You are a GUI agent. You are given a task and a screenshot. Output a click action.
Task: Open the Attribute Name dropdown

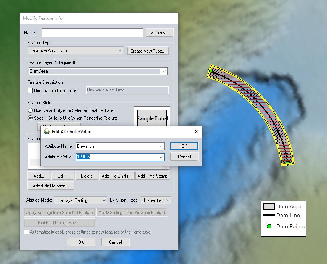point(161,146)
